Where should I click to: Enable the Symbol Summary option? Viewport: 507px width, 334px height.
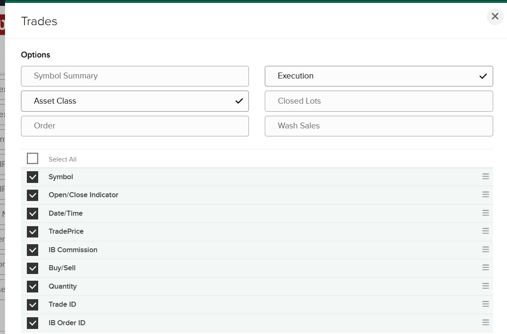pos(135,76)
